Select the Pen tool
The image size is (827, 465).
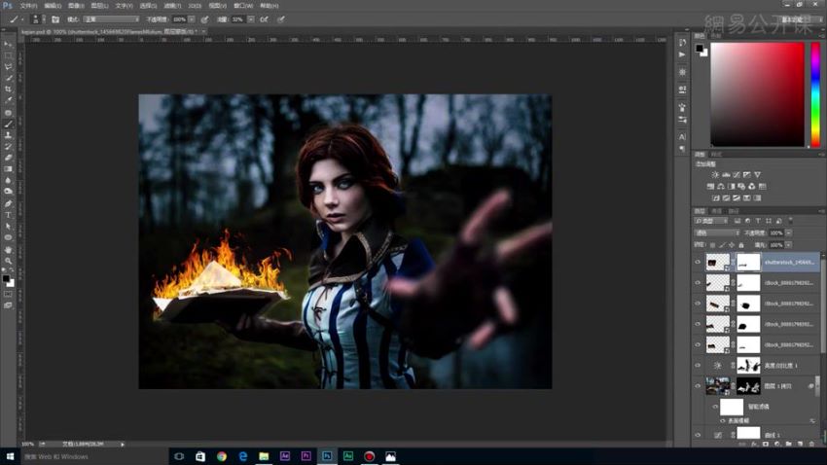coord(8,203)
